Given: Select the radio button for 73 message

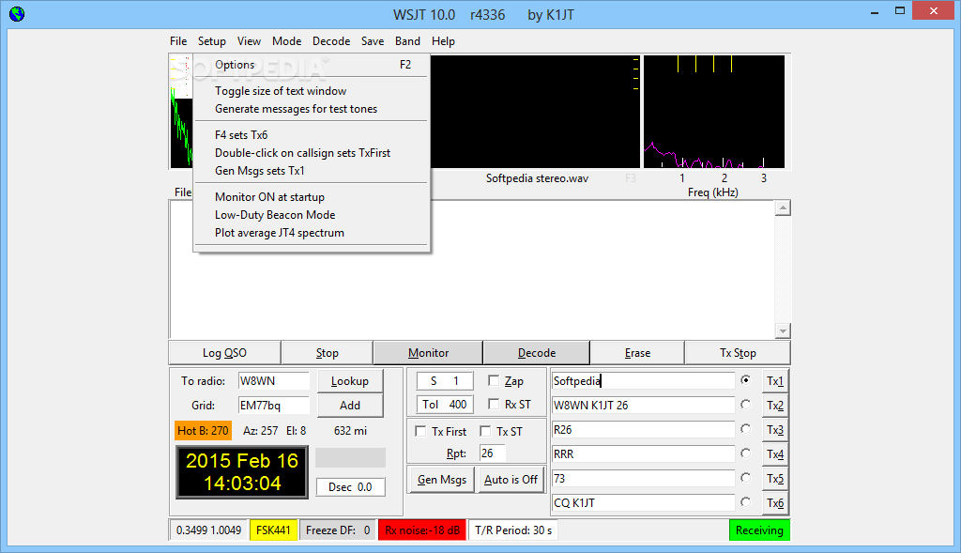Looking at the screenshot, I should (745, 478).
